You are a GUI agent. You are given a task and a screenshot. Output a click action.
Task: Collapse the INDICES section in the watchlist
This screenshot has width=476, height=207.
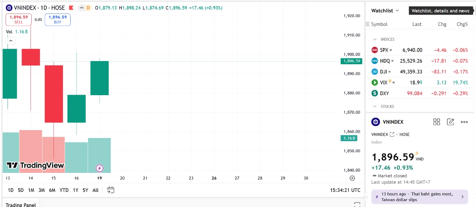(374, 39)
